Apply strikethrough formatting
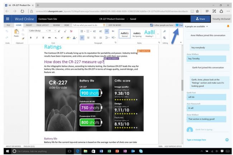Screen dimensions: 233x155 point(49,38)
